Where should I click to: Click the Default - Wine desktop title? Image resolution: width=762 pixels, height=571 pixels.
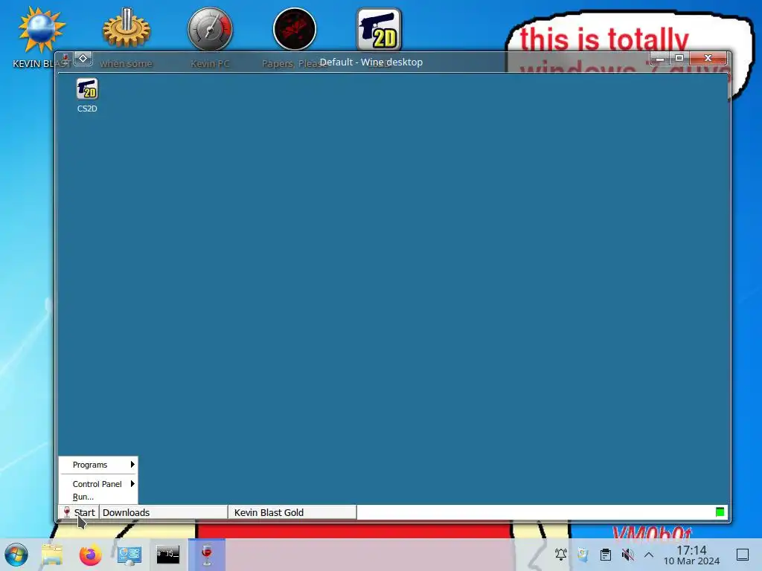click(371, 62)
